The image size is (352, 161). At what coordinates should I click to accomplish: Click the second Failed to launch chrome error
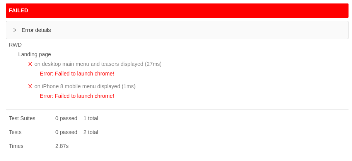77,96
